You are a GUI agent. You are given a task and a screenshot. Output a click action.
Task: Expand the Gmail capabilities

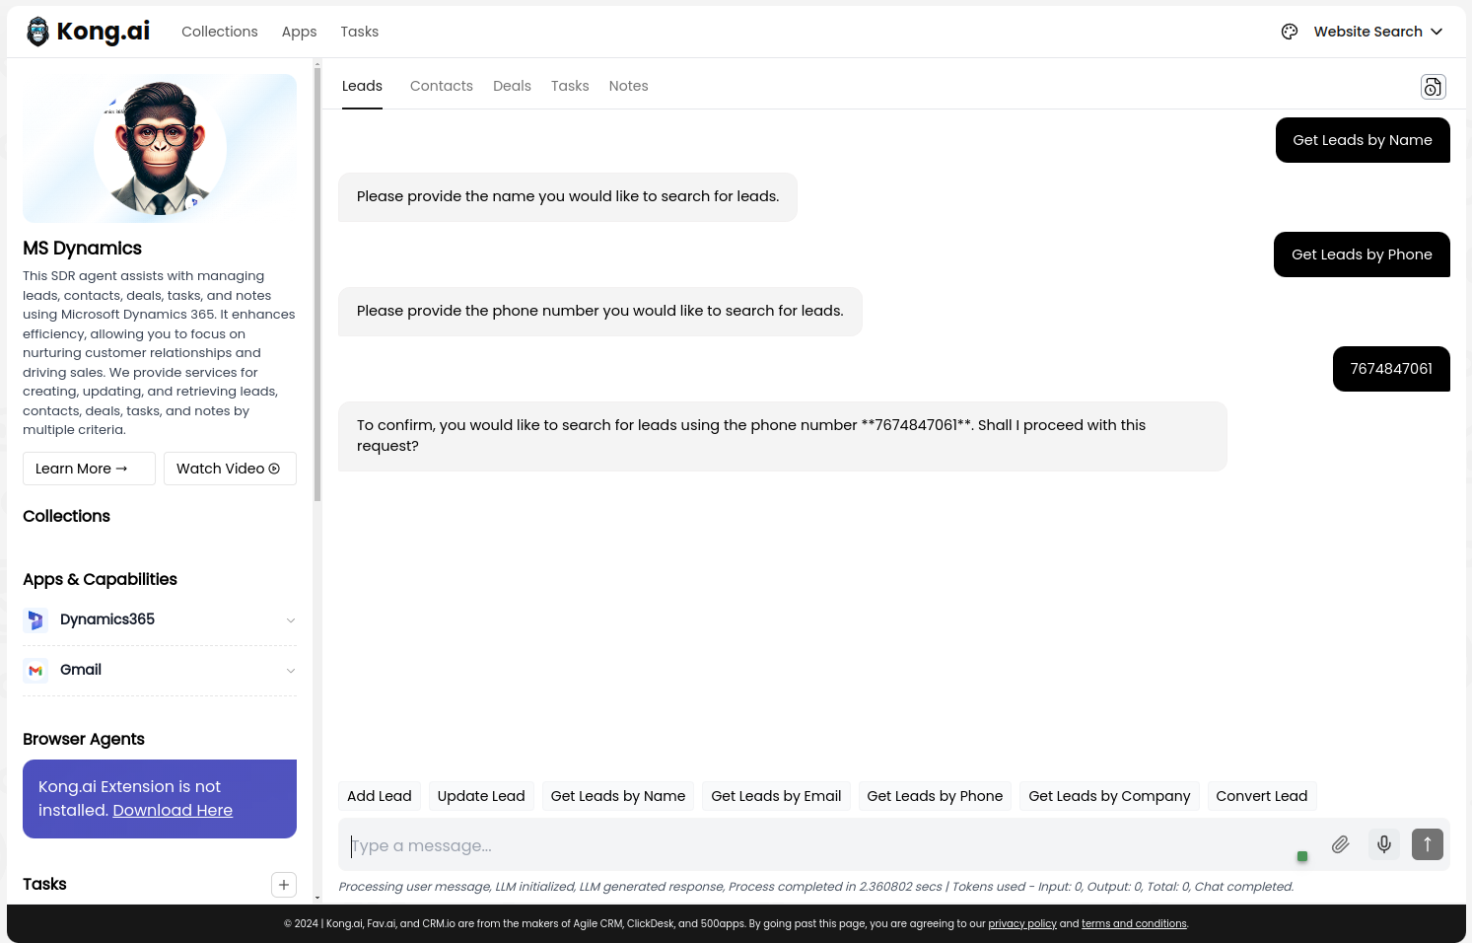tap(291, 671)
